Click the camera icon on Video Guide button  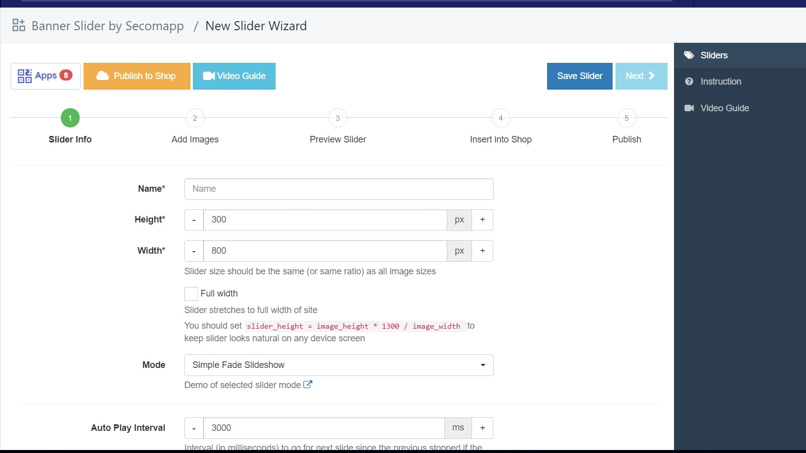coord(209,75)
